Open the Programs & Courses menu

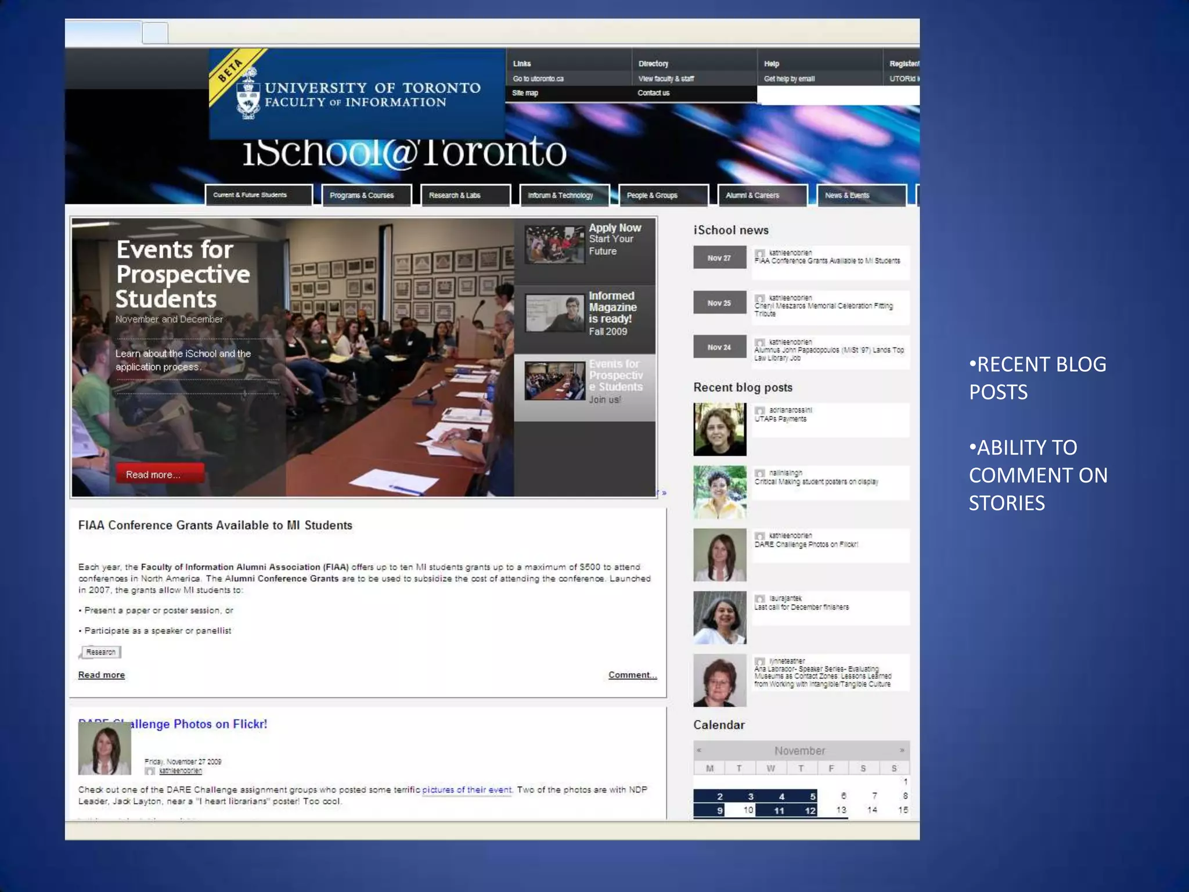367,195
